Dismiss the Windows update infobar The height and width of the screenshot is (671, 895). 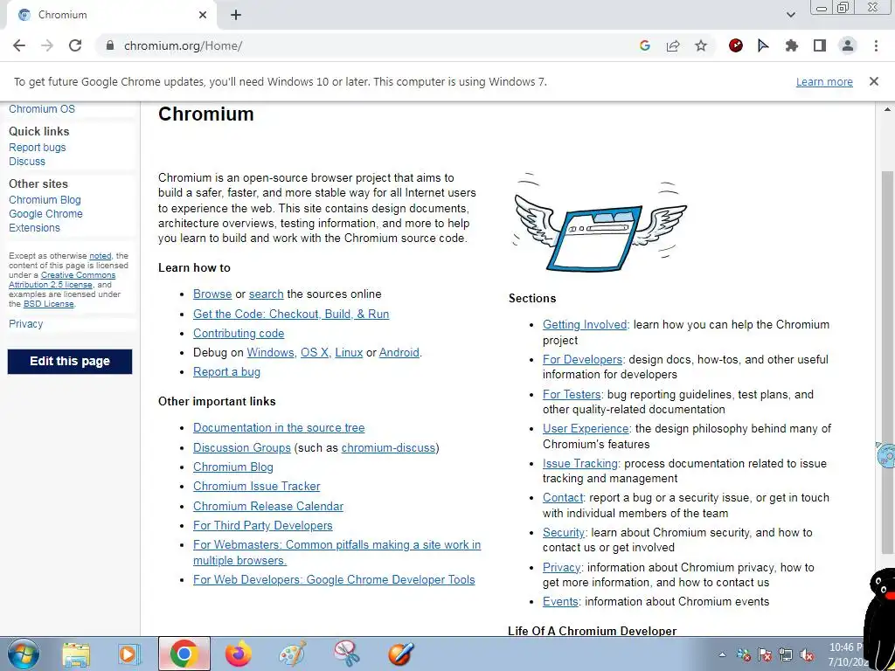874,81
